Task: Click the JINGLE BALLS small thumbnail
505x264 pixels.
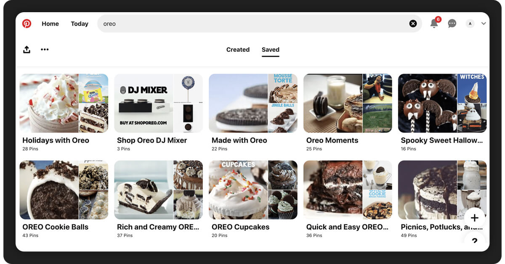Action: (283, 118)
